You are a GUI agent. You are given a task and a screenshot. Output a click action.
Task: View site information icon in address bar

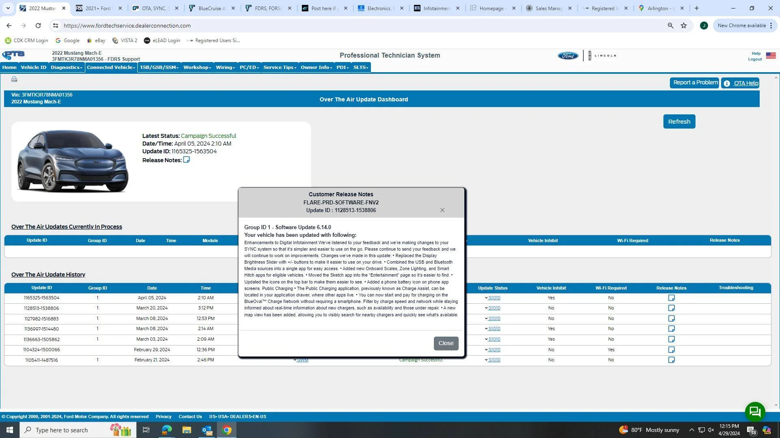click(55, 26)
